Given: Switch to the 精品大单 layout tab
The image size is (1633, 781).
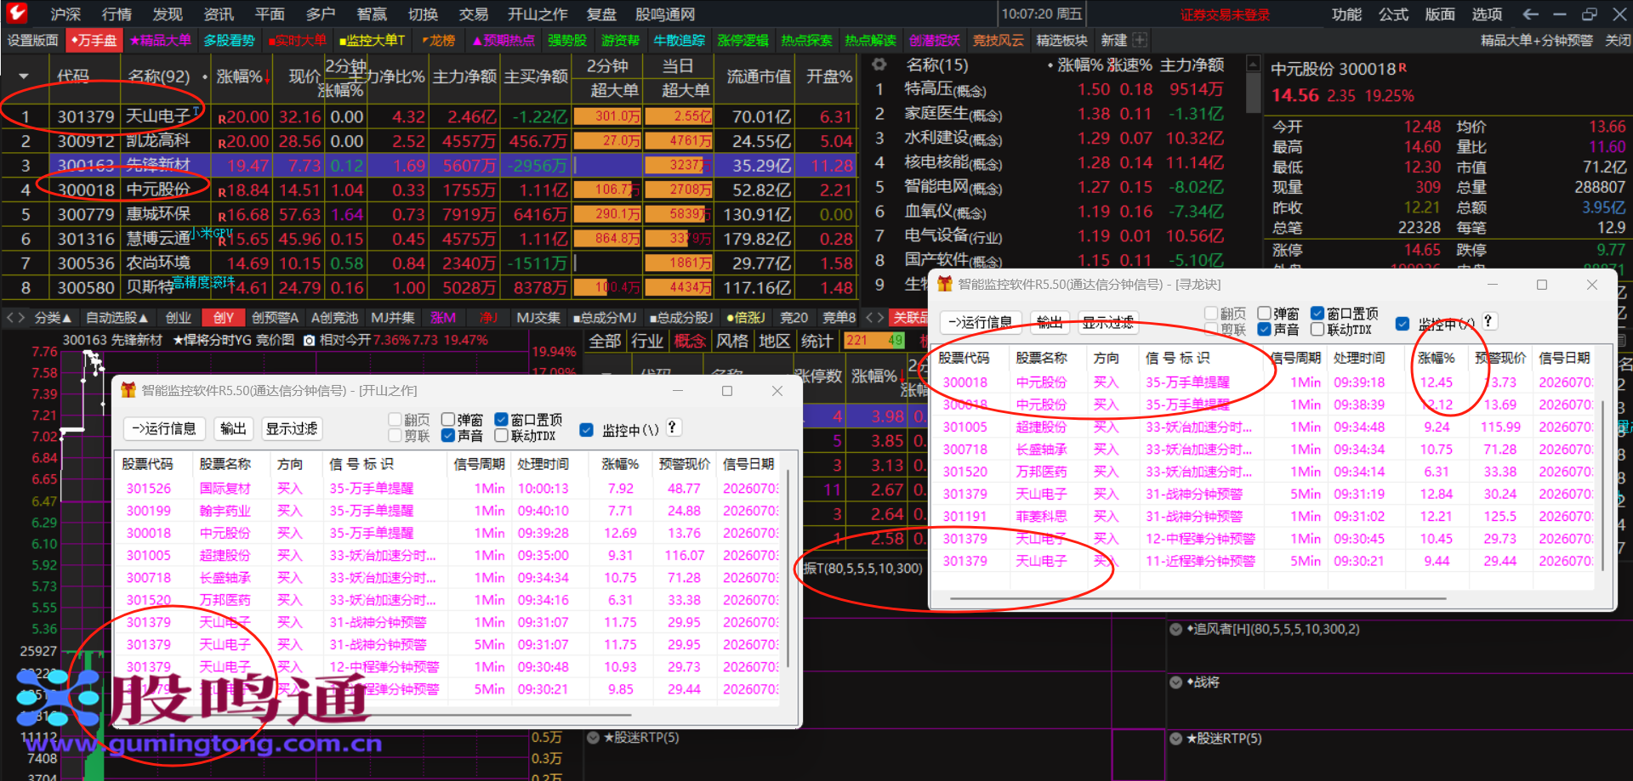Looking at the screenshot, I should point(161,40).
